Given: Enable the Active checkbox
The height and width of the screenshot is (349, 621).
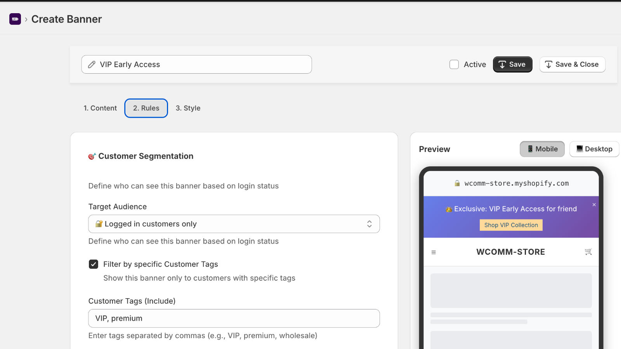Looking at the screenshot, I should [454, 64].
